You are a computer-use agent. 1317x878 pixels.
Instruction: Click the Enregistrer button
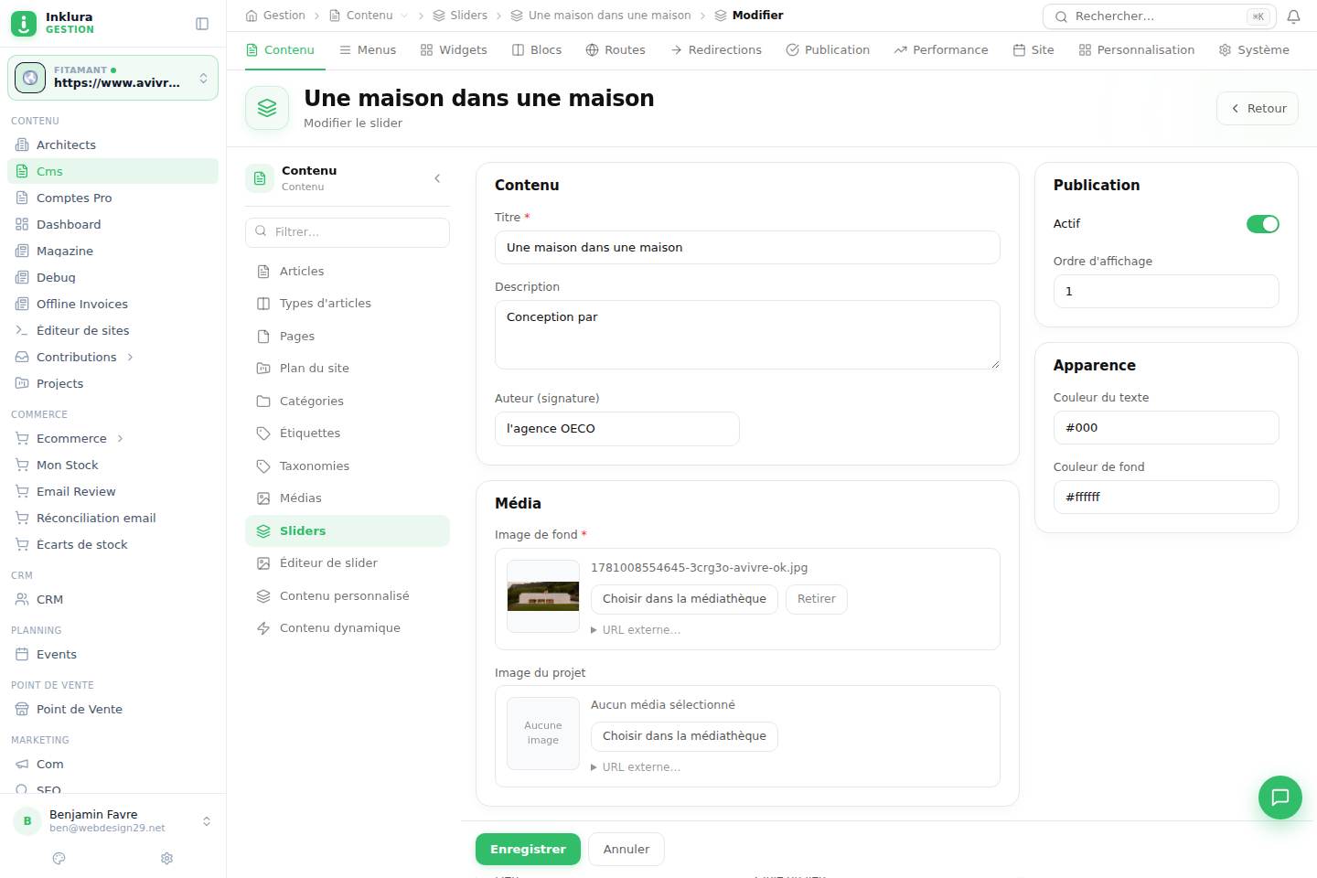click(x=528, y=850)
